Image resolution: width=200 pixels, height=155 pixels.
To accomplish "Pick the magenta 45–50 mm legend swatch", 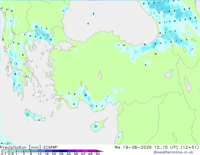I will (x=93, y=151).
